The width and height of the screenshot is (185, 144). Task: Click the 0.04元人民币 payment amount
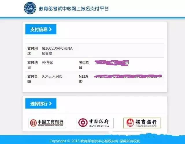[x=52, y=76]
